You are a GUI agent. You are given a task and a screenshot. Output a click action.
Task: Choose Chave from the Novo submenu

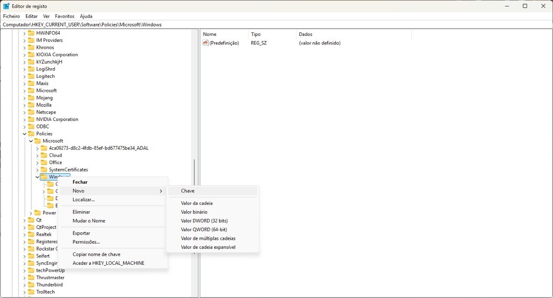[x=188, y=191]
